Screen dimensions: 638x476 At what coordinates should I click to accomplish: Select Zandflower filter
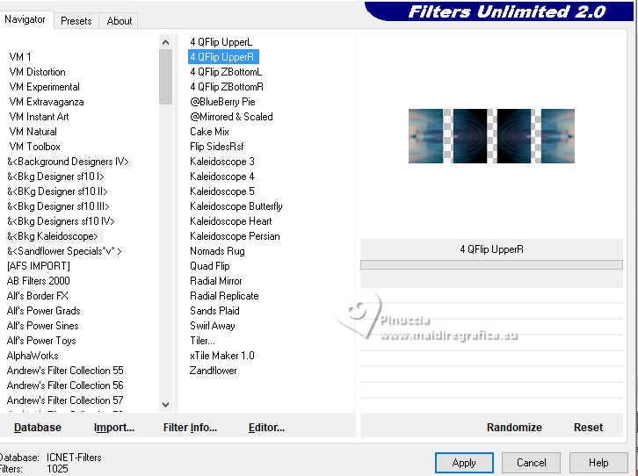click(x=214, y=371)
